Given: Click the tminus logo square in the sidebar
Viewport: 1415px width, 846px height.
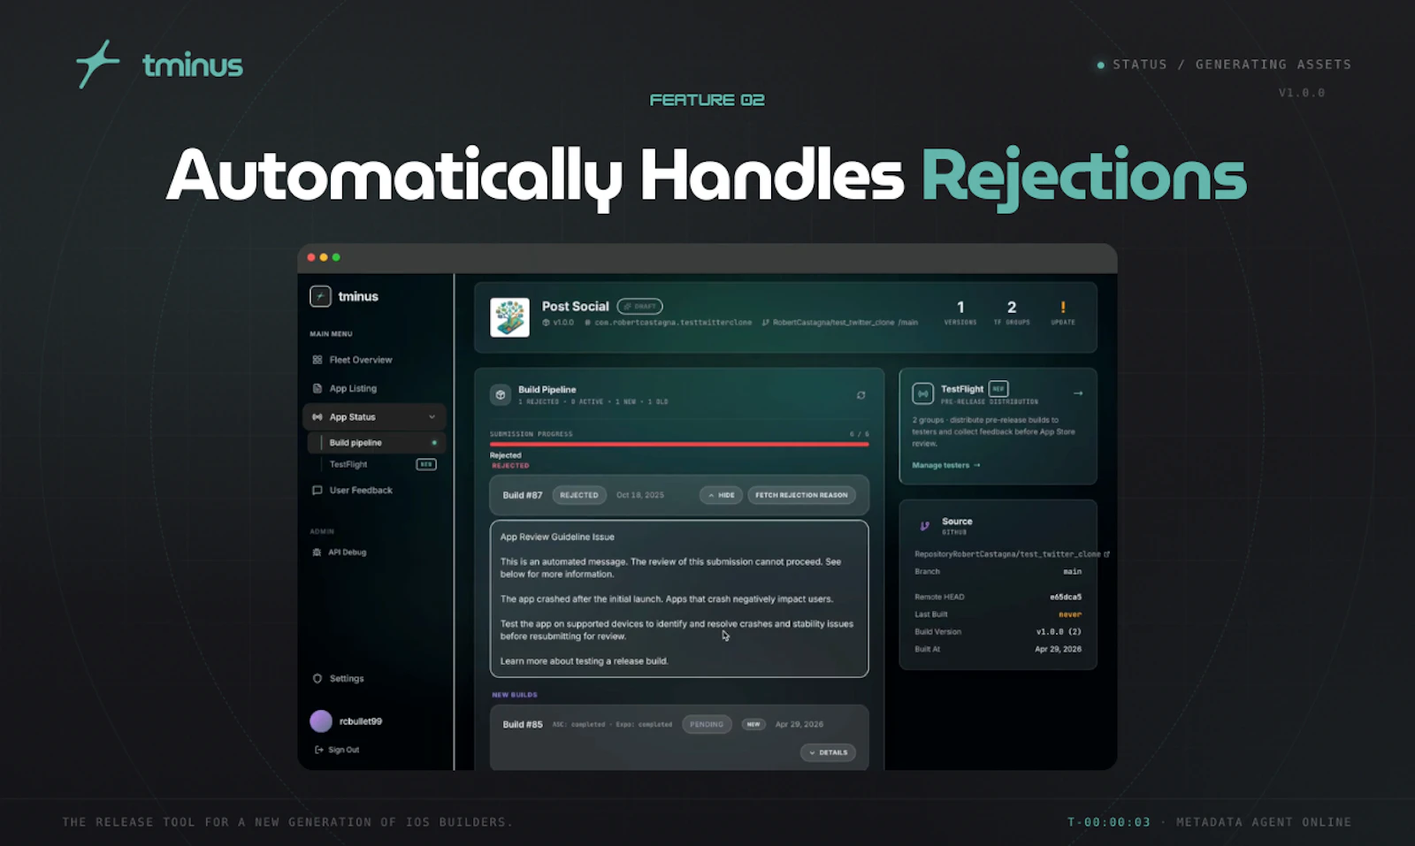Looking at the screenshot, I should tap(320, 296).
